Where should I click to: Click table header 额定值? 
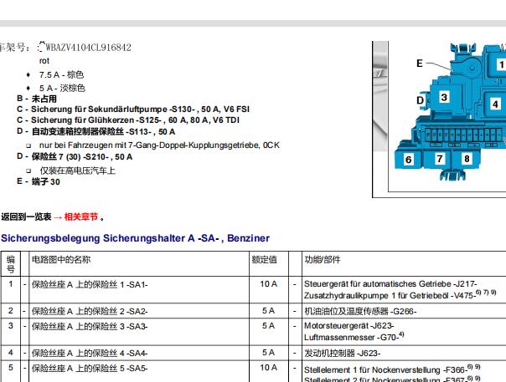click(x=264, y=259)
